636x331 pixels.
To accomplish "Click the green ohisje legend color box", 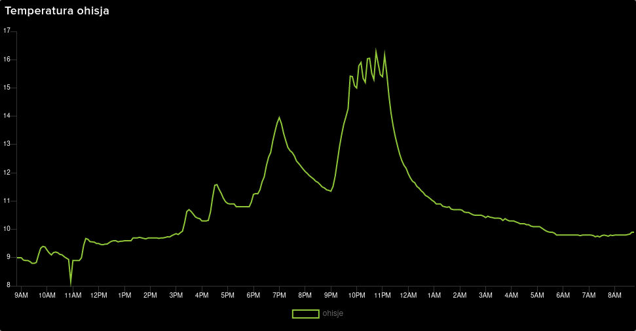I will [305, 314].
